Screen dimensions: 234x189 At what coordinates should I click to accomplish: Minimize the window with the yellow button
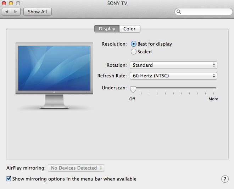click(x=11, y=3)
